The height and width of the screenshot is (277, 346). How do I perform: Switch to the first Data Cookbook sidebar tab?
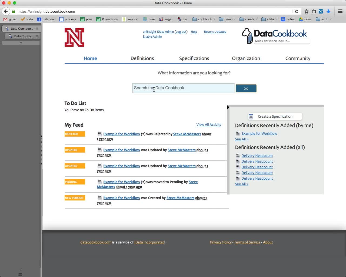21,28
